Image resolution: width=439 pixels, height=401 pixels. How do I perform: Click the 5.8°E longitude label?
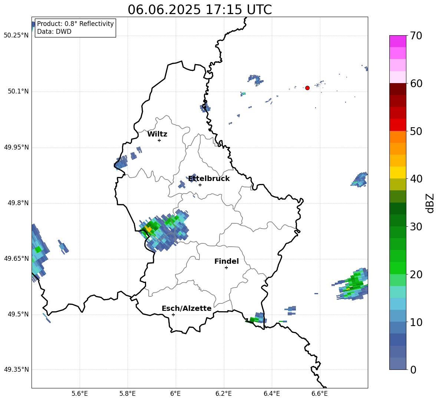tap(128, 394)
